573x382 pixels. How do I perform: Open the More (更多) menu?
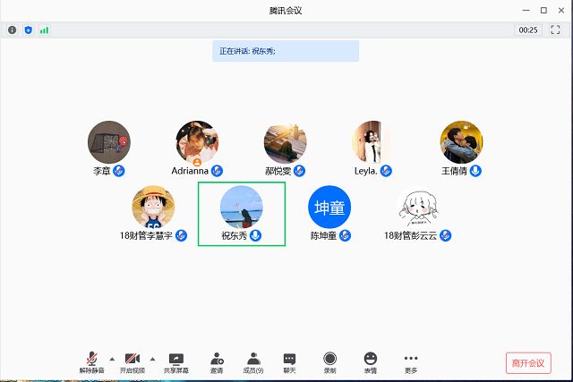411,361
